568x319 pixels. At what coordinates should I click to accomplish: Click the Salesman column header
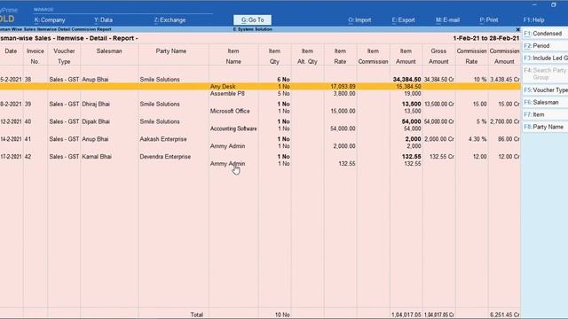point(109,51)
